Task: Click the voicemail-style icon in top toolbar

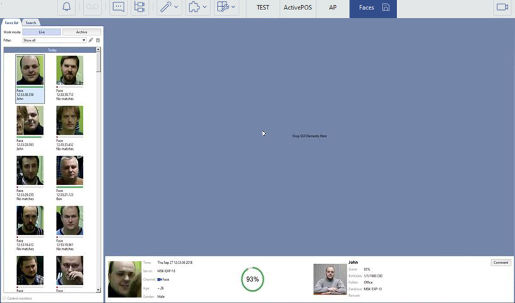Action: click(x=92, y=8)
